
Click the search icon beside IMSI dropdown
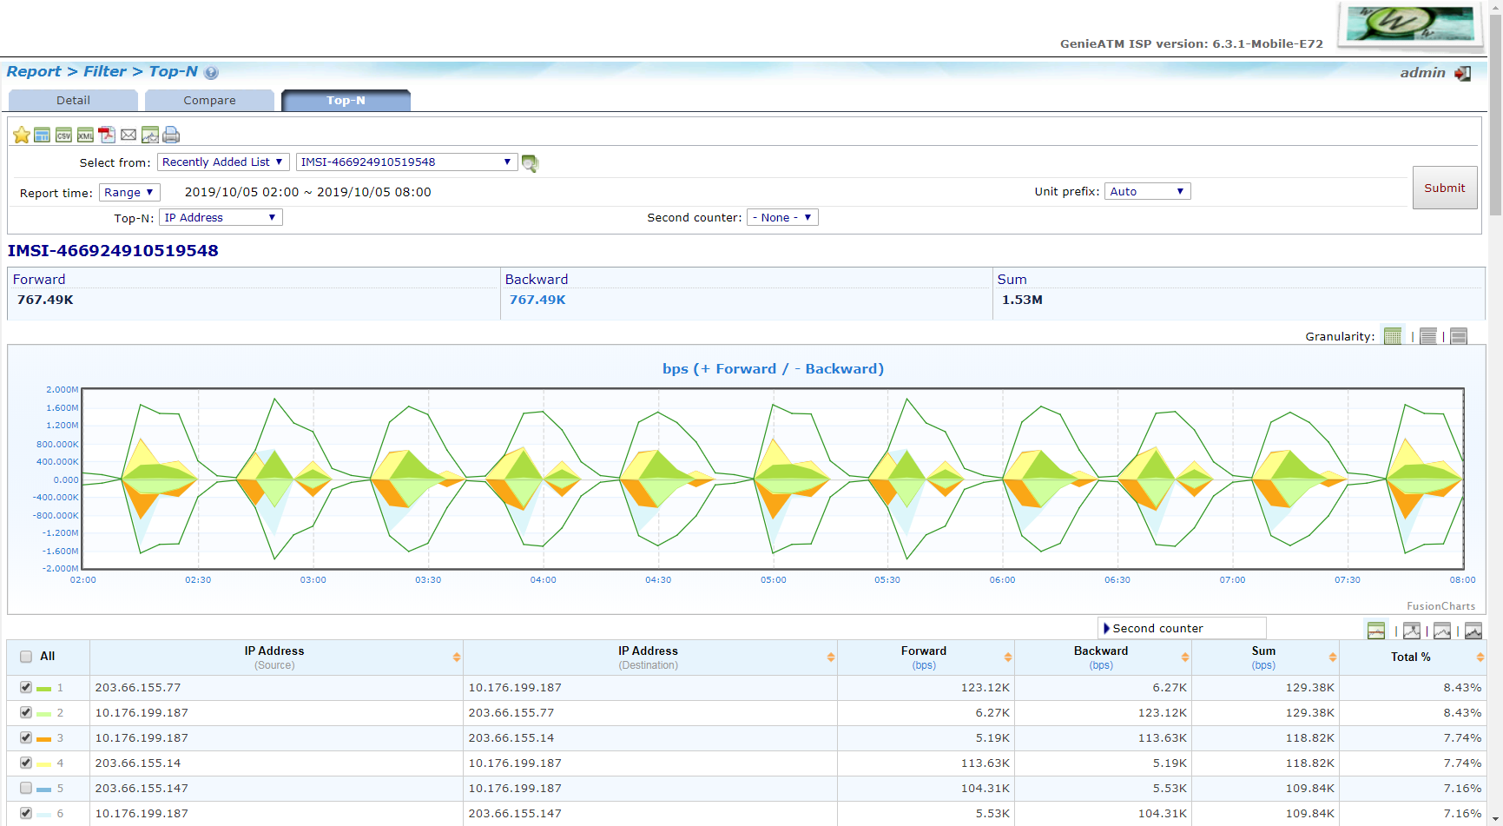click(530, 163)
